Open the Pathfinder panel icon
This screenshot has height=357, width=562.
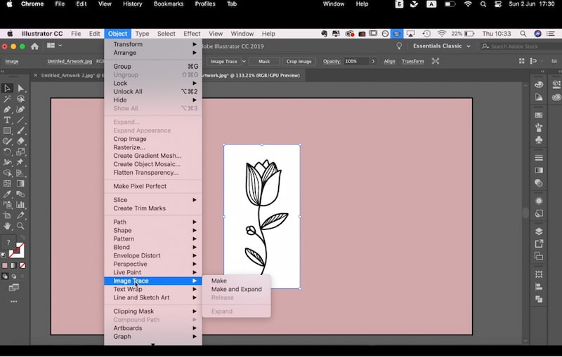(x=538, y=299)
